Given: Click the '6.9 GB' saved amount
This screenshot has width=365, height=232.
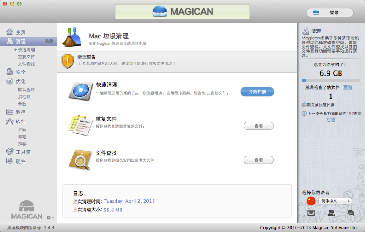Looking at the screenshot, I should point(331,73).
